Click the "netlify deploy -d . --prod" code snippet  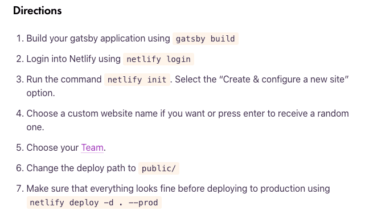tap(94, 203)
